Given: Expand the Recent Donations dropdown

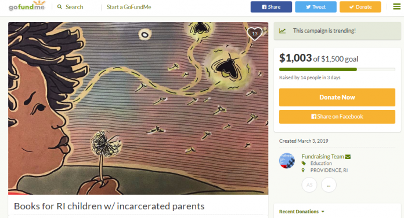Looking at the screenshot, I should [302, 212].
